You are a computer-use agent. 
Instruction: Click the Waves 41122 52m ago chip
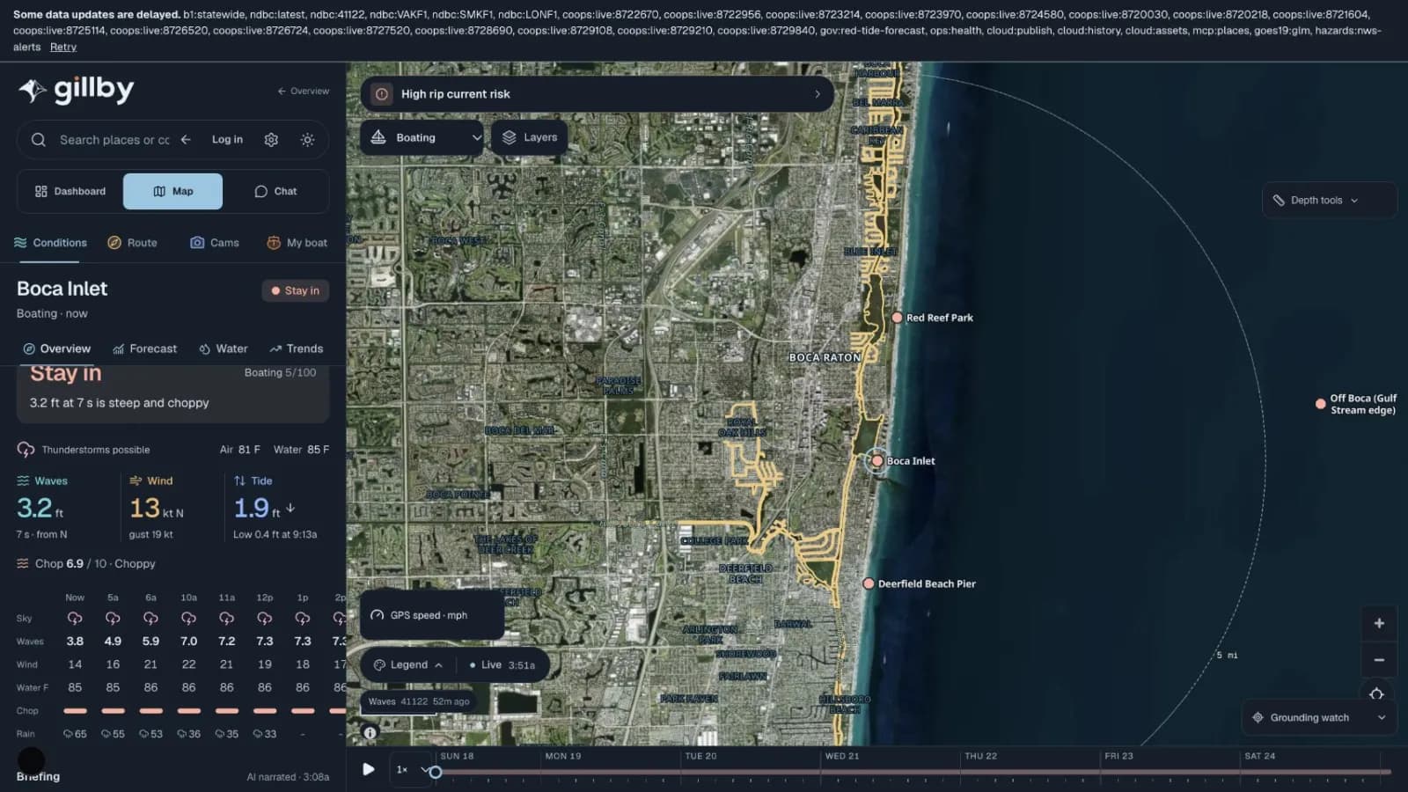point(419,701)
